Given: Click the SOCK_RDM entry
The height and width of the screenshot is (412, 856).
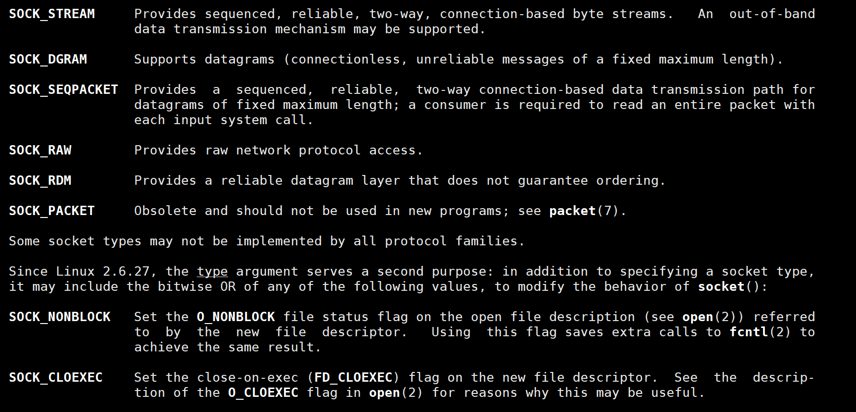Looking at the screenshot, I should pyautogui.click(x=40, y=181).
